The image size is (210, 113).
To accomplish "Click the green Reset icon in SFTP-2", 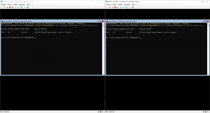I will (123, 7).
